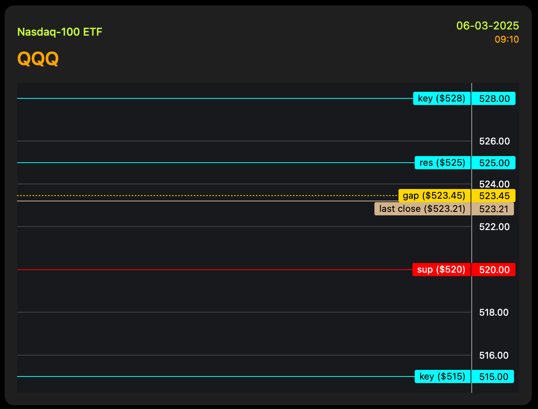538x409 pixels.
Task: Click the 518.00 axis price label
Action: pos(493,313)
